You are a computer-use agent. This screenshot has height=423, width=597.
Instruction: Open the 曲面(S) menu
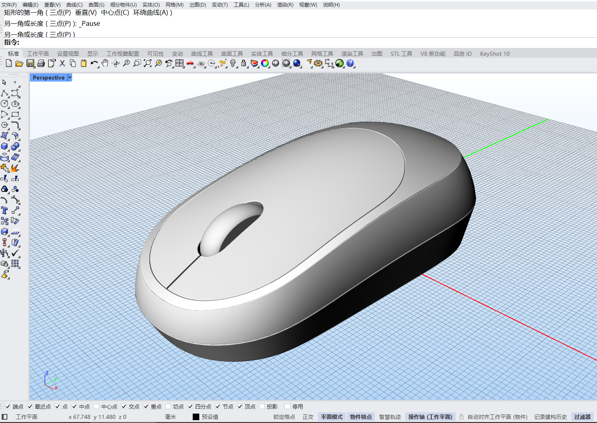tap(96, 5)
